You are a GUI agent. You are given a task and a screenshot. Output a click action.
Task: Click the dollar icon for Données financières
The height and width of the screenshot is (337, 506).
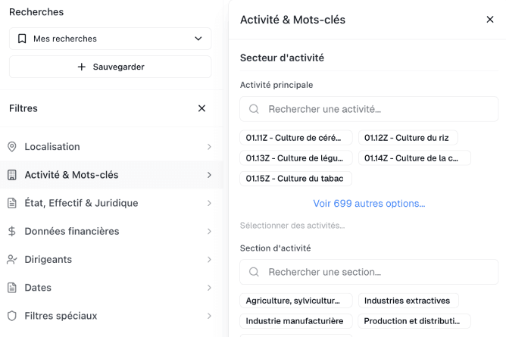click(12, 231)
